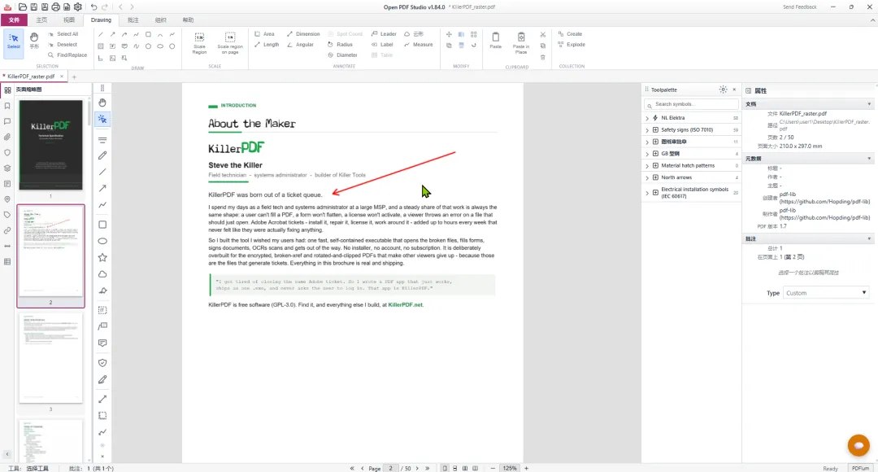Open Find/Replace from the Selection group
Screen dimensions: 878x472
67,55
